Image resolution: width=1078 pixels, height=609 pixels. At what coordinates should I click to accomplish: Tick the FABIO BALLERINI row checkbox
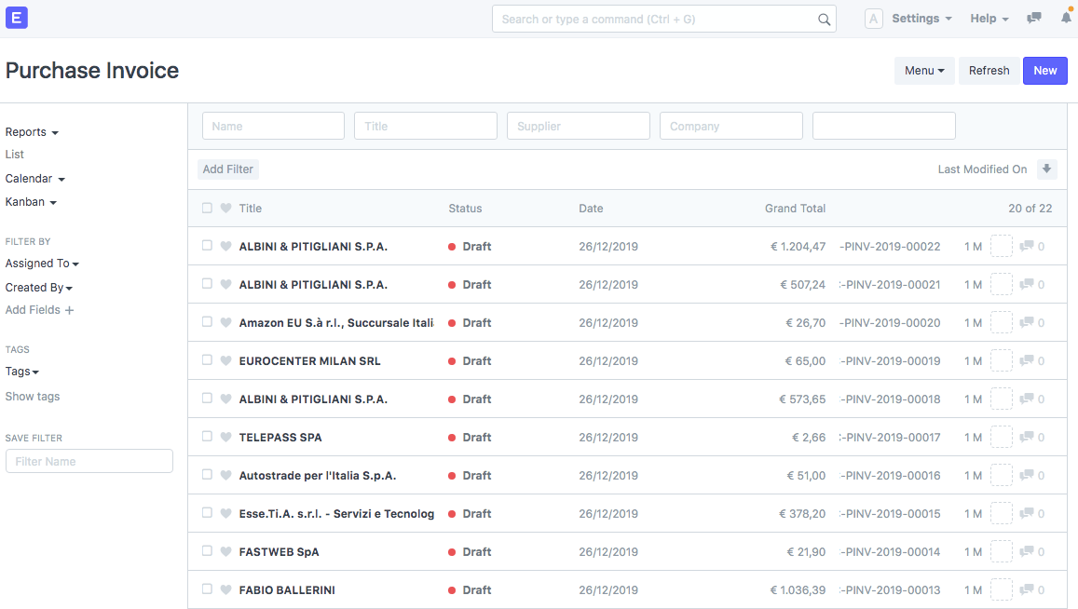(207, 590)
